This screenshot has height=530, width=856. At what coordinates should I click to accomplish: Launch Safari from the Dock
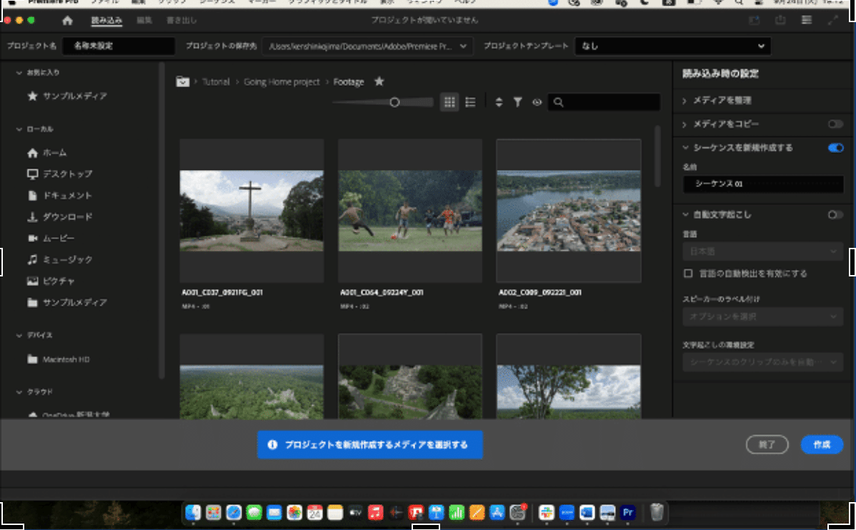[x=234, y=513]
